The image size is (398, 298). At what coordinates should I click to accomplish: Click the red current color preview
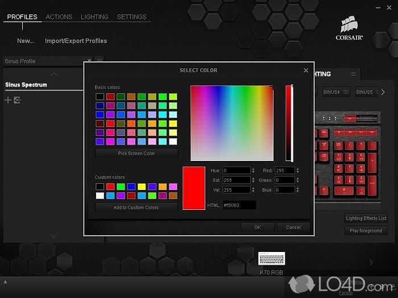194,188
